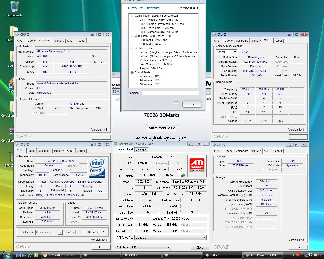Click OK in Mainboard CPU-Z window

(101, 137)
